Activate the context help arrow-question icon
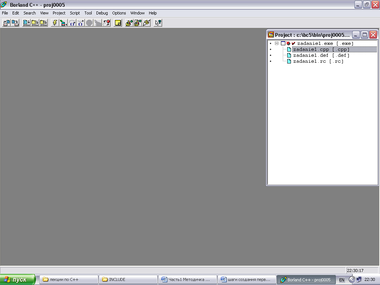380x285 pixels. click(x=158, y=23)
